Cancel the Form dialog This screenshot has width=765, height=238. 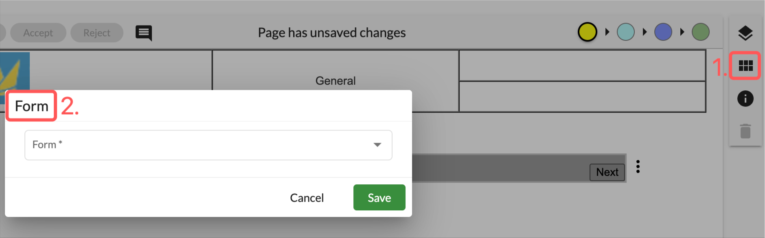click(x=307, y=197)
